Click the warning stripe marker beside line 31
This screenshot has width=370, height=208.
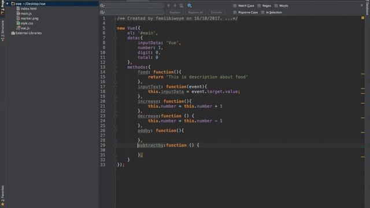coord(362,157)
